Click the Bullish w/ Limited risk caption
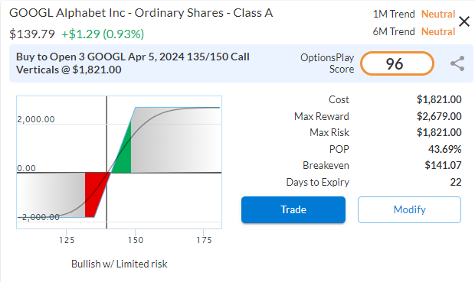 tap(119, 264)
